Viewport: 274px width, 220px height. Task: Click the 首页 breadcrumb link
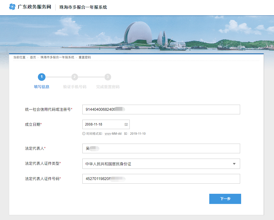33,57
